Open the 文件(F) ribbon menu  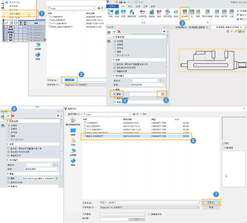tap(112, 6)
